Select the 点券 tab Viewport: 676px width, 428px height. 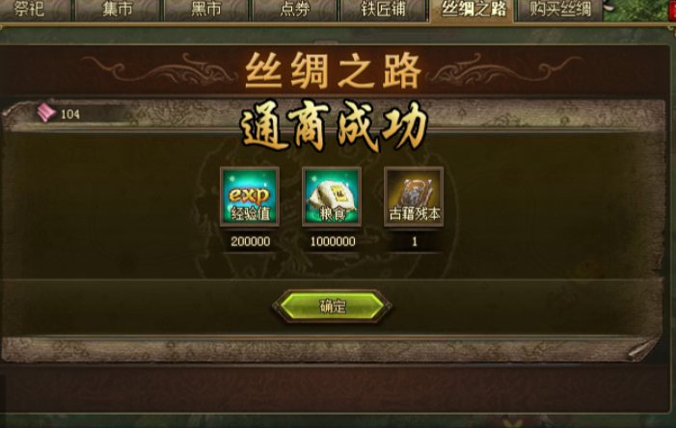(295, 9)
